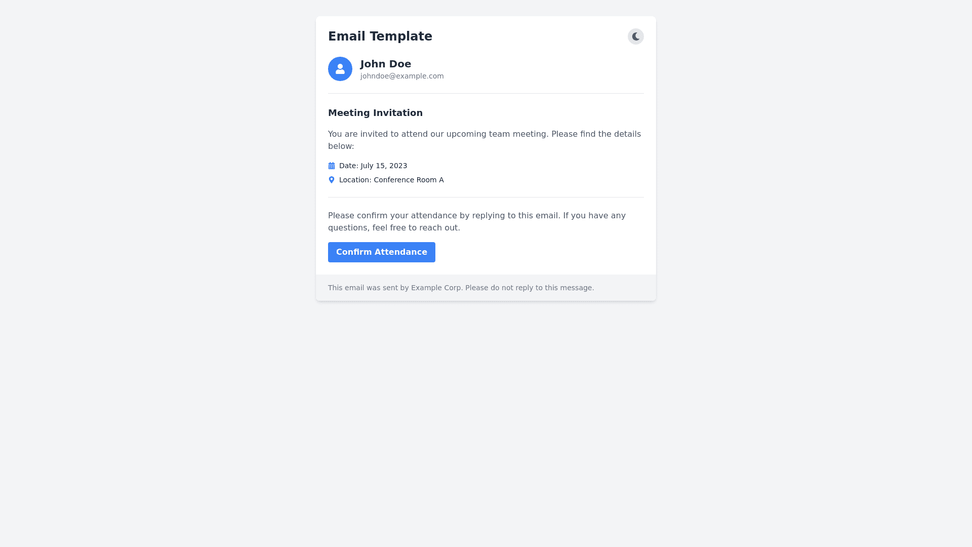This screenshot has height=547, width=972.
Task: Toggle dark mode with the moon icon
Action: 635,36
